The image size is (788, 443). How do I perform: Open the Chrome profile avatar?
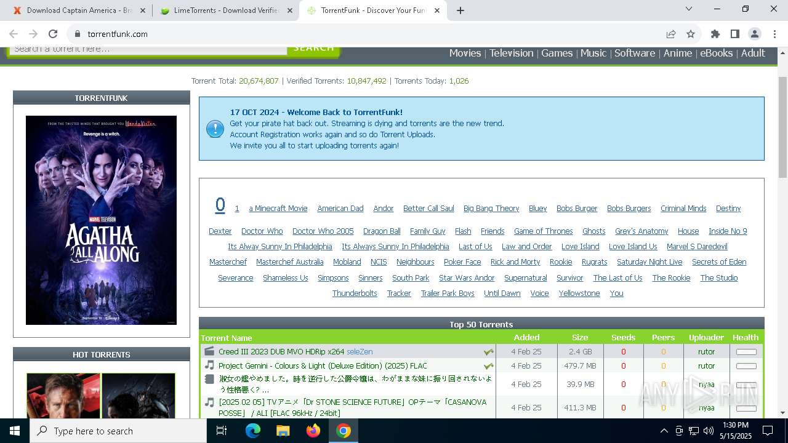(754, 34)
